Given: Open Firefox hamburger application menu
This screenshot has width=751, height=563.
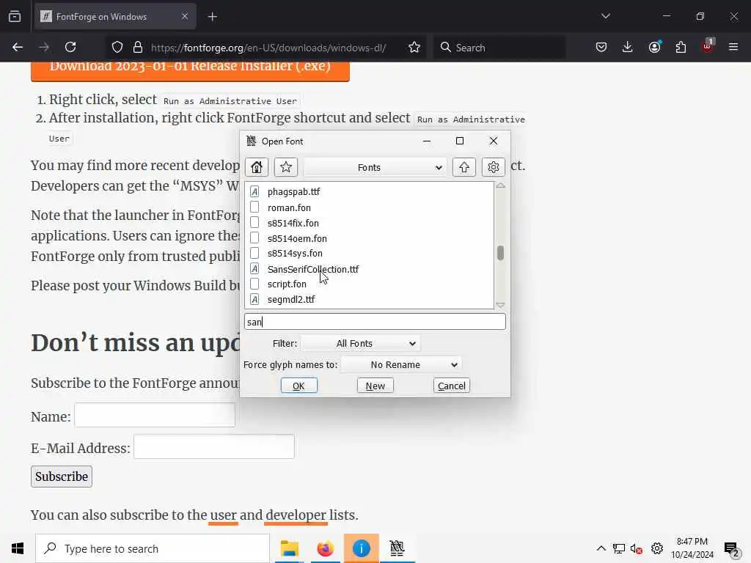Looking at the screenshot, I should [x=733, y=47].
